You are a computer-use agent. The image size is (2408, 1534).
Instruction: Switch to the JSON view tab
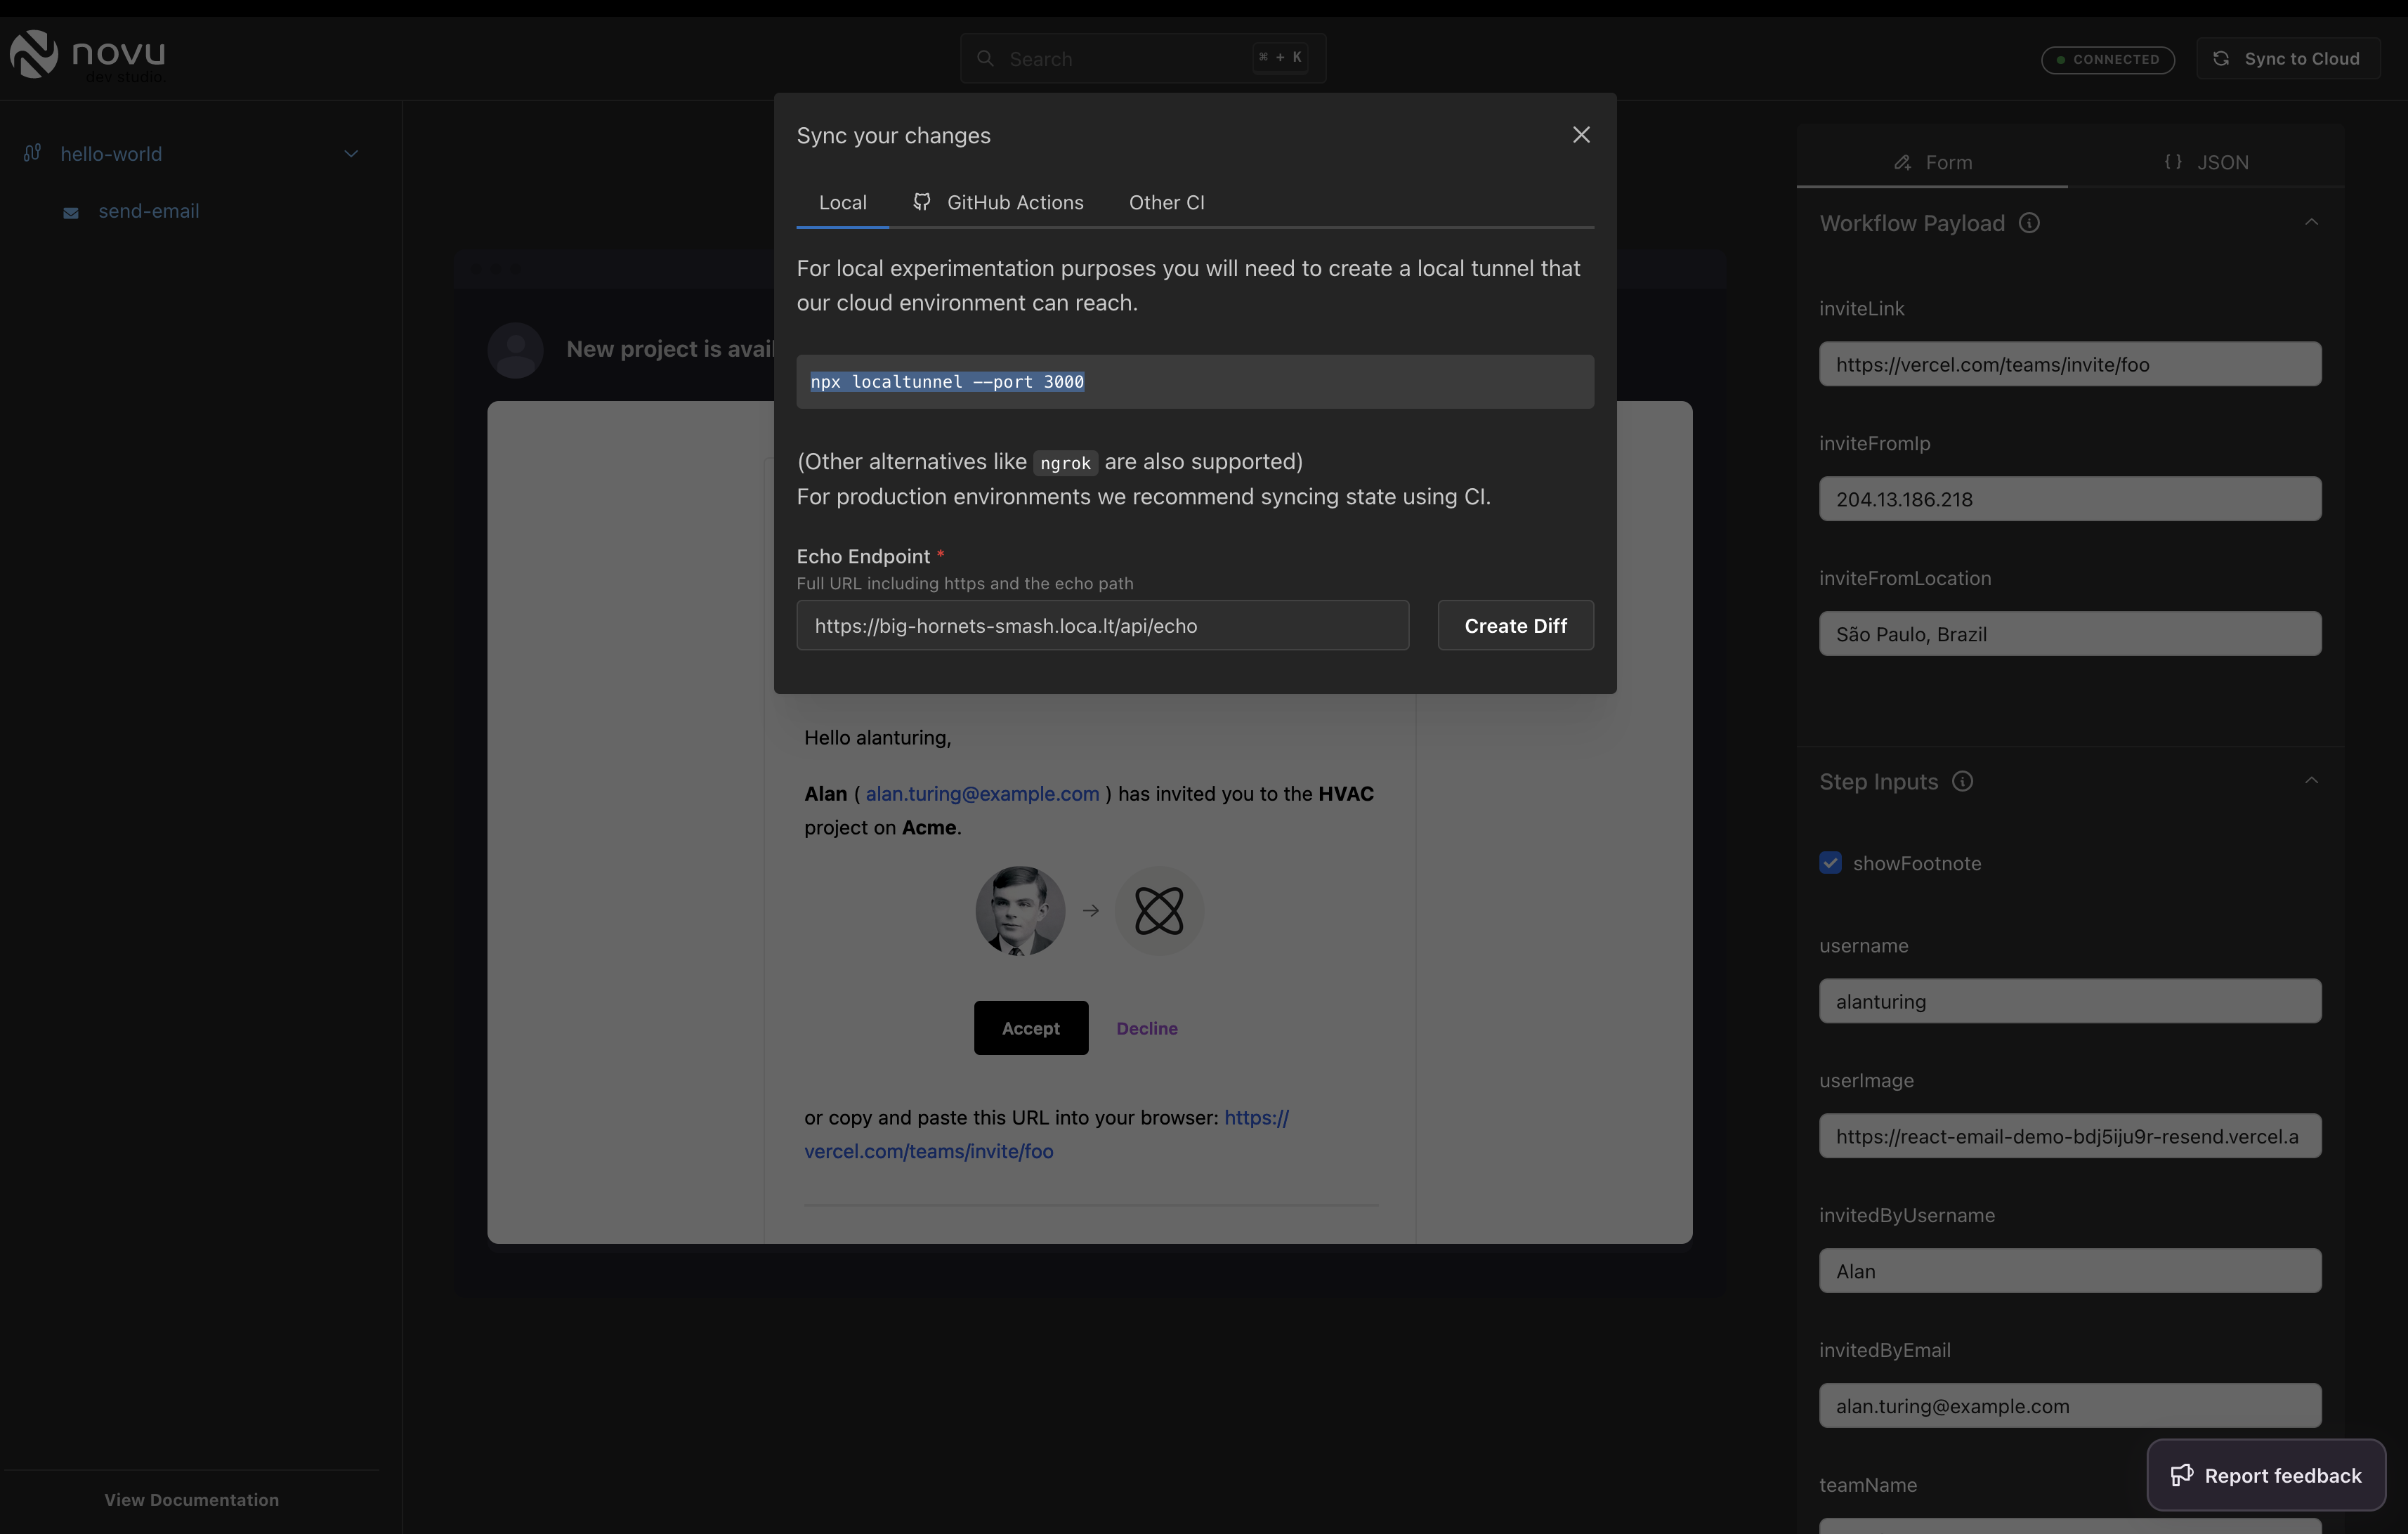coord(2206,162)
